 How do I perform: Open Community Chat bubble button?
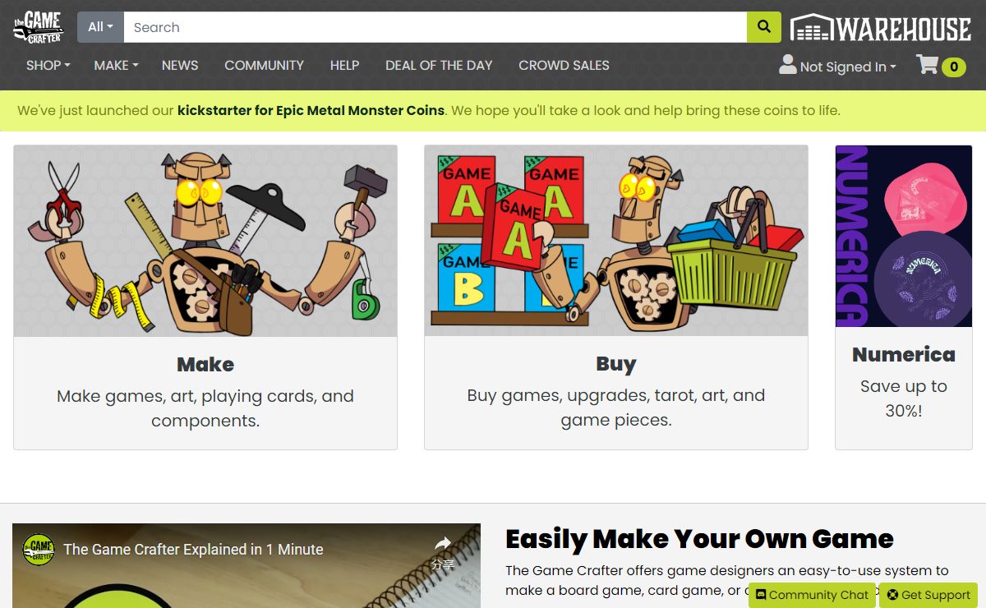coord(812,595)
